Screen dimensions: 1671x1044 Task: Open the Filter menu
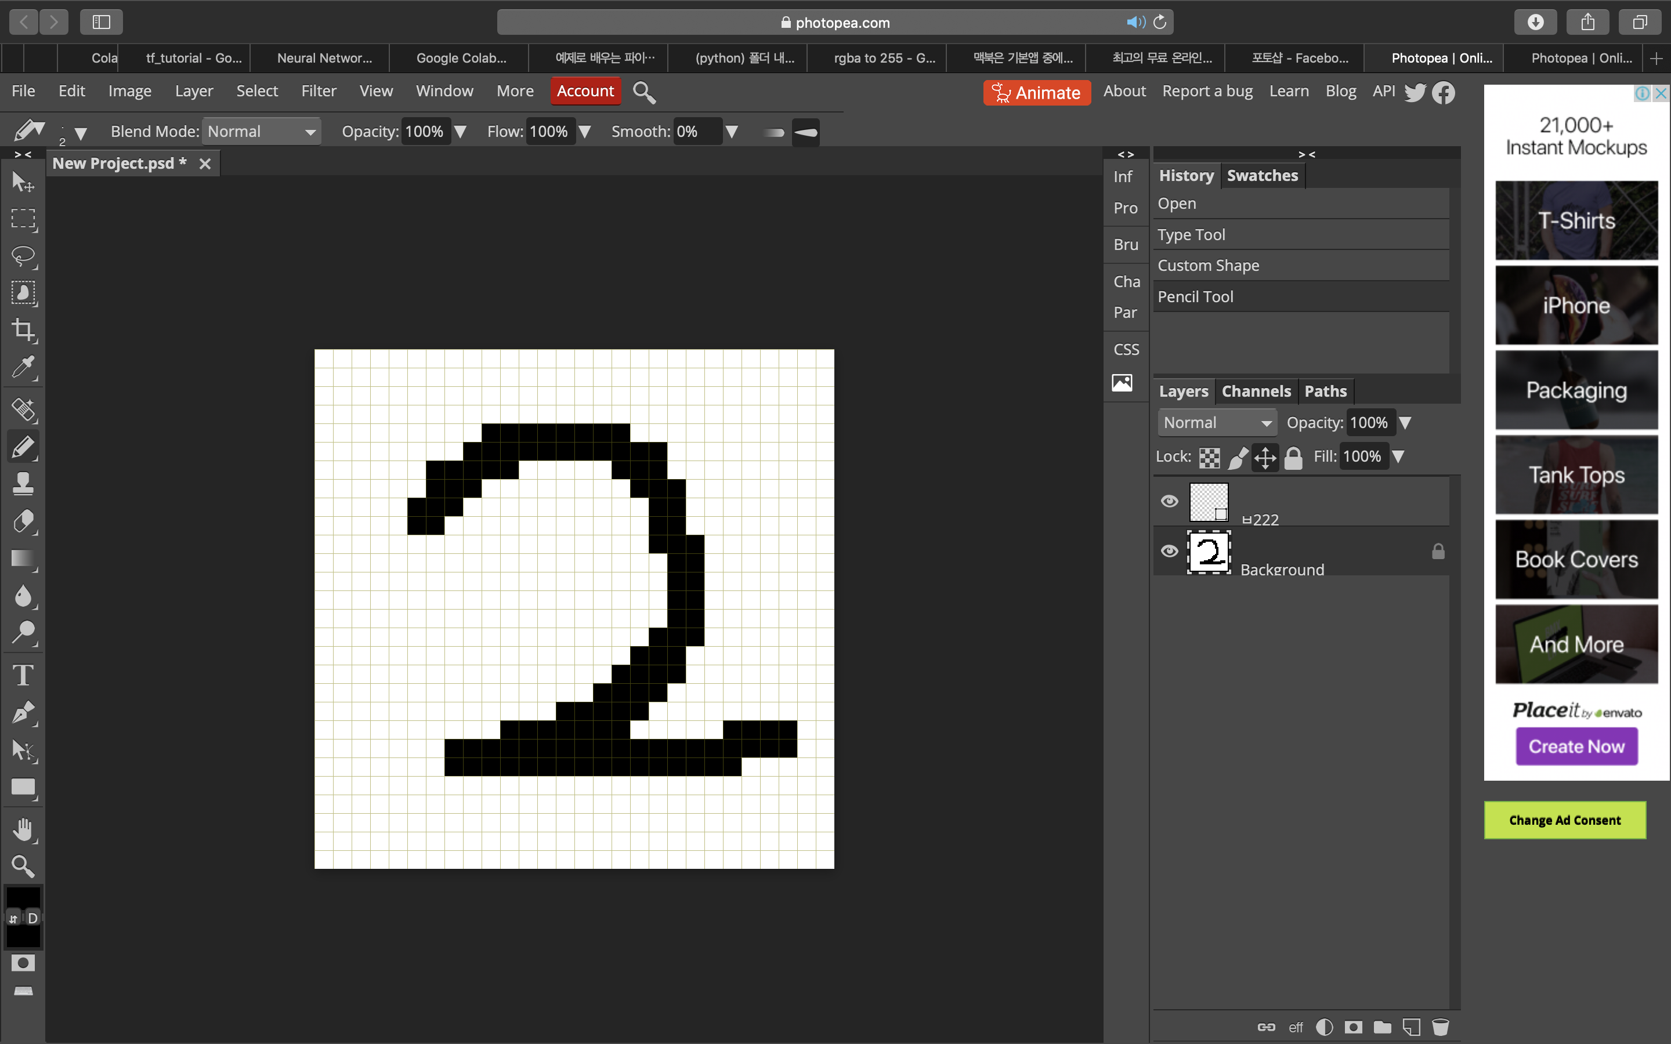[319, 91]
